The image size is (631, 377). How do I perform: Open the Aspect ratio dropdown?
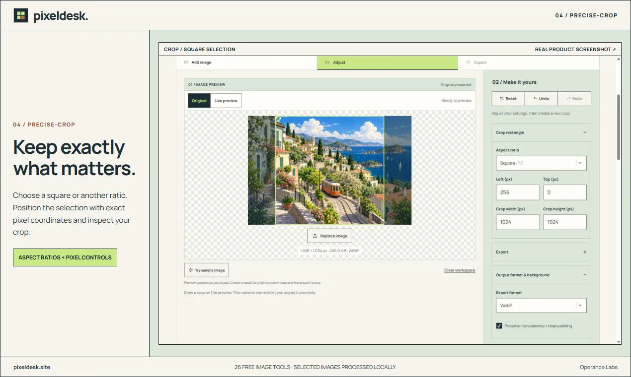click(x=541, y=163)
